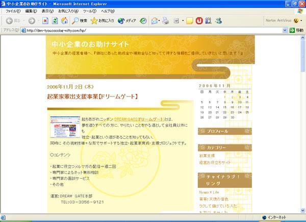Go forward with the Forward arrow button
The height and width of the screenshot is (222, 306).
(32, 21)
